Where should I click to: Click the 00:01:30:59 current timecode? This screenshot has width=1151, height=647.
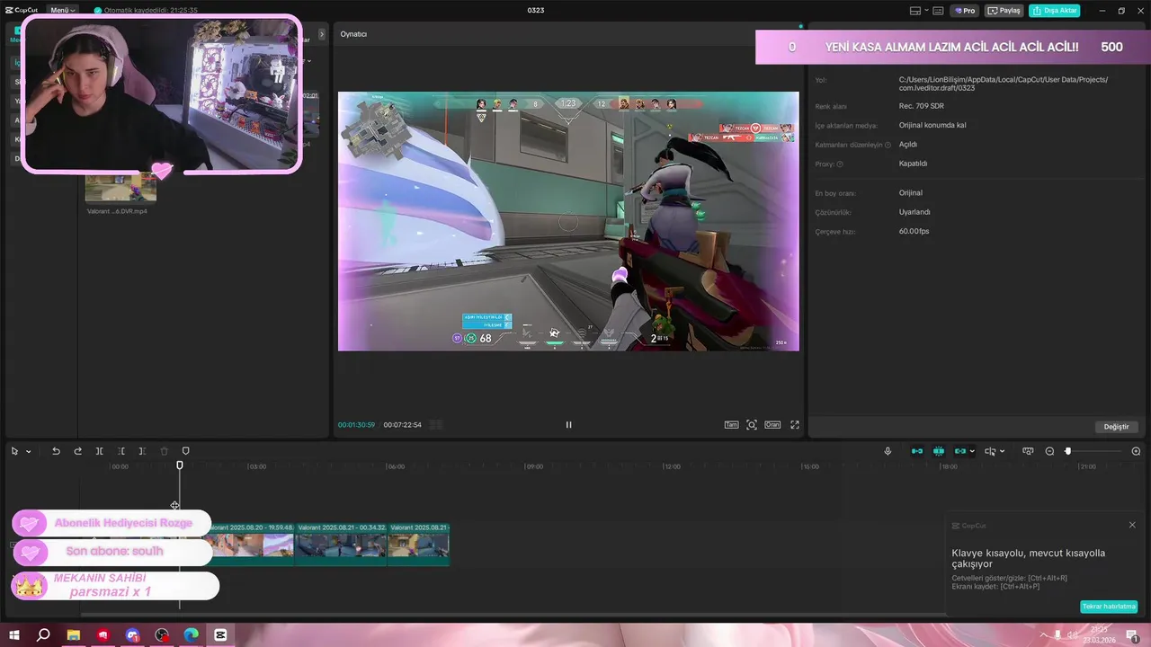coord(356,425)
